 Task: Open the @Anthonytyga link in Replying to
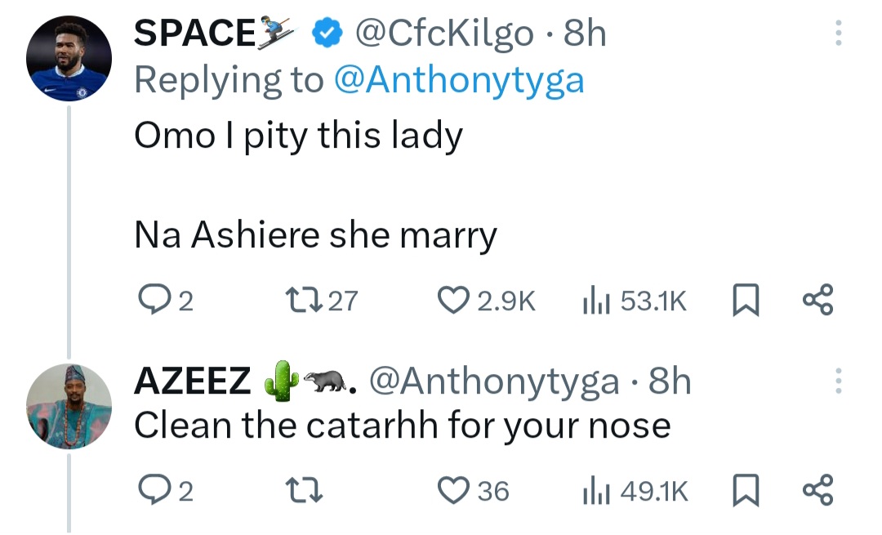click(459, 80)
